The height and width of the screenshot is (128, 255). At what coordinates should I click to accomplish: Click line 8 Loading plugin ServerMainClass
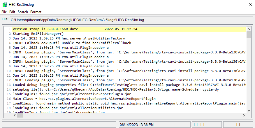click(x=130, y=62)
